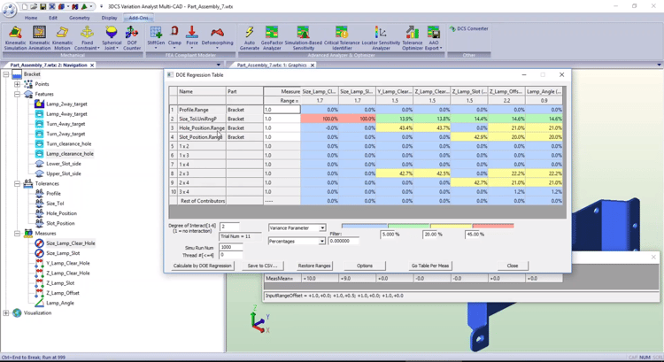Collapse the Measures node
This screenshot has width=664, height=362.
[x=18, y=234]
